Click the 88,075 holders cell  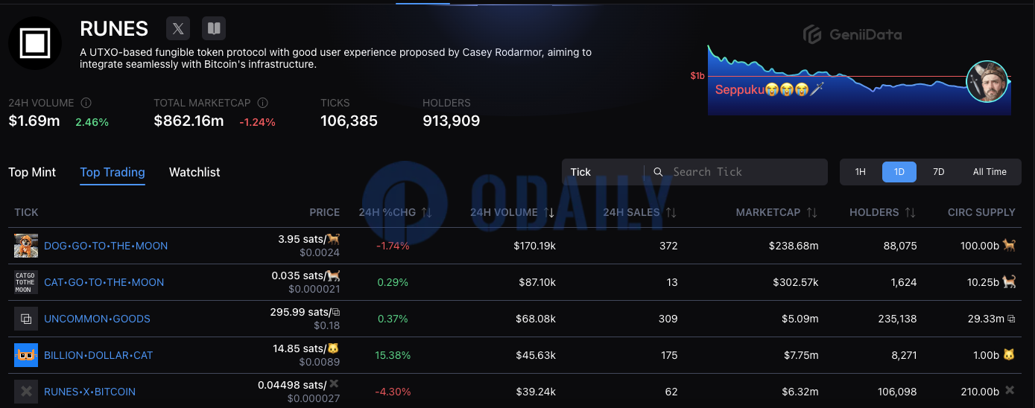(899, 246)
